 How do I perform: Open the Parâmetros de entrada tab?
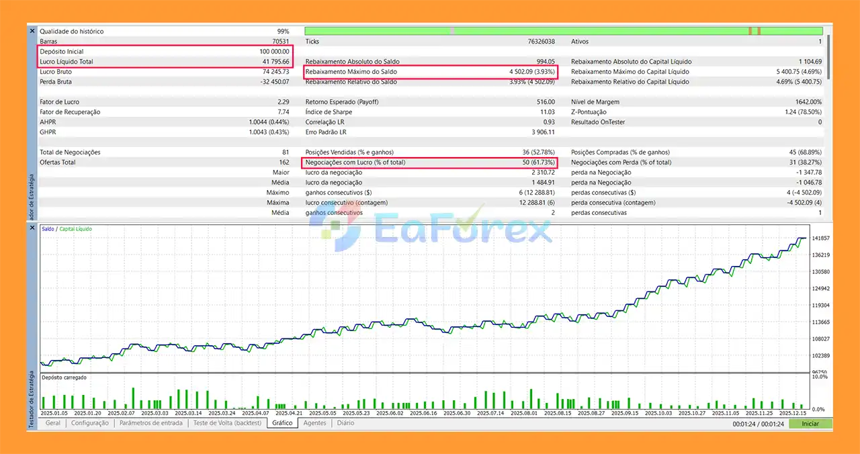tap(150, 423)
